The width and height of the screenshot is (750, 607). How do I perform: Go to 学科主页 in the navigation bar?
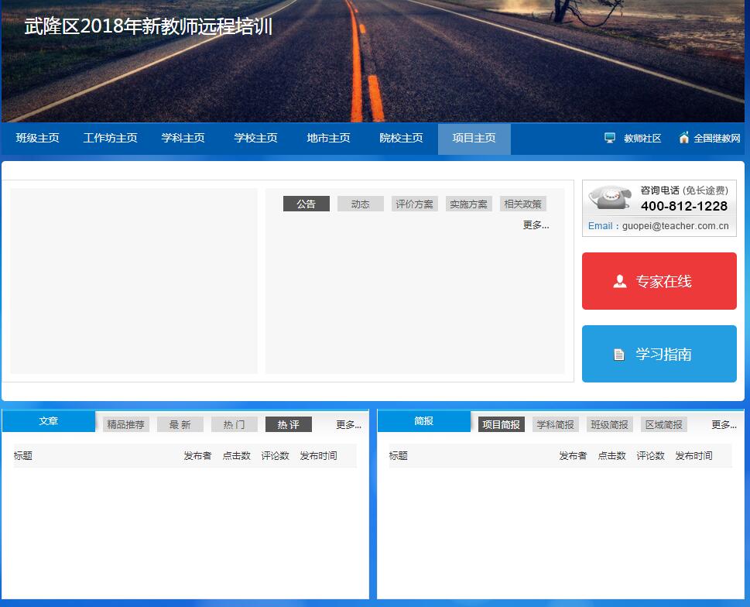[183, 139]
